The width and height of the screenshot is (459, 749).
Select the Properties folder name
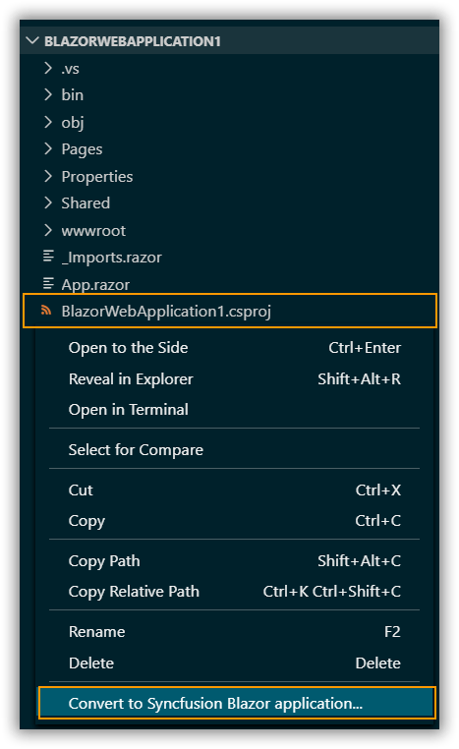[x=97, y=177]
